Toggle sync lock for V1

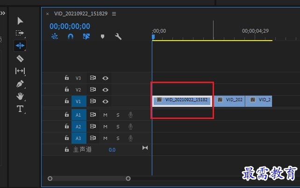pos(93,101)
